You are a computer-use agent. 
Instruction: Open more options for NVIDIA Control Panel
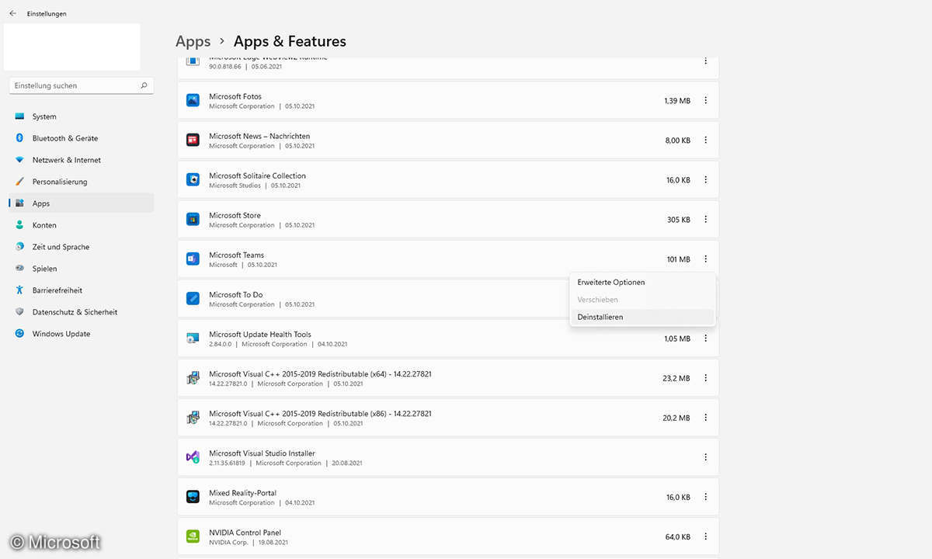pyautogui.click(x=705, y=536)
